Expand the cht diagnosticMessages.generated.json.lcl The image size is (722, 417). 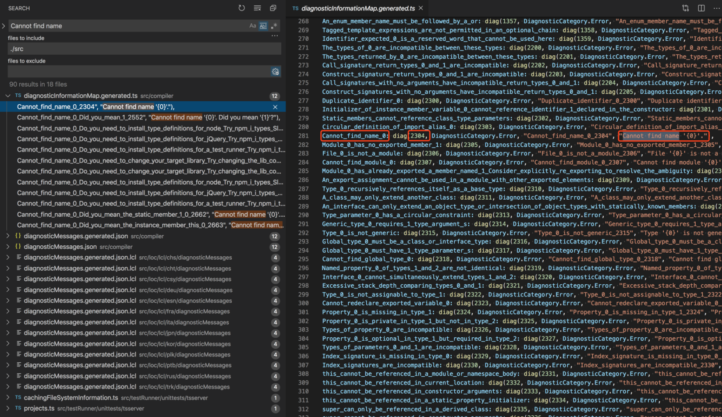point(8,268)
